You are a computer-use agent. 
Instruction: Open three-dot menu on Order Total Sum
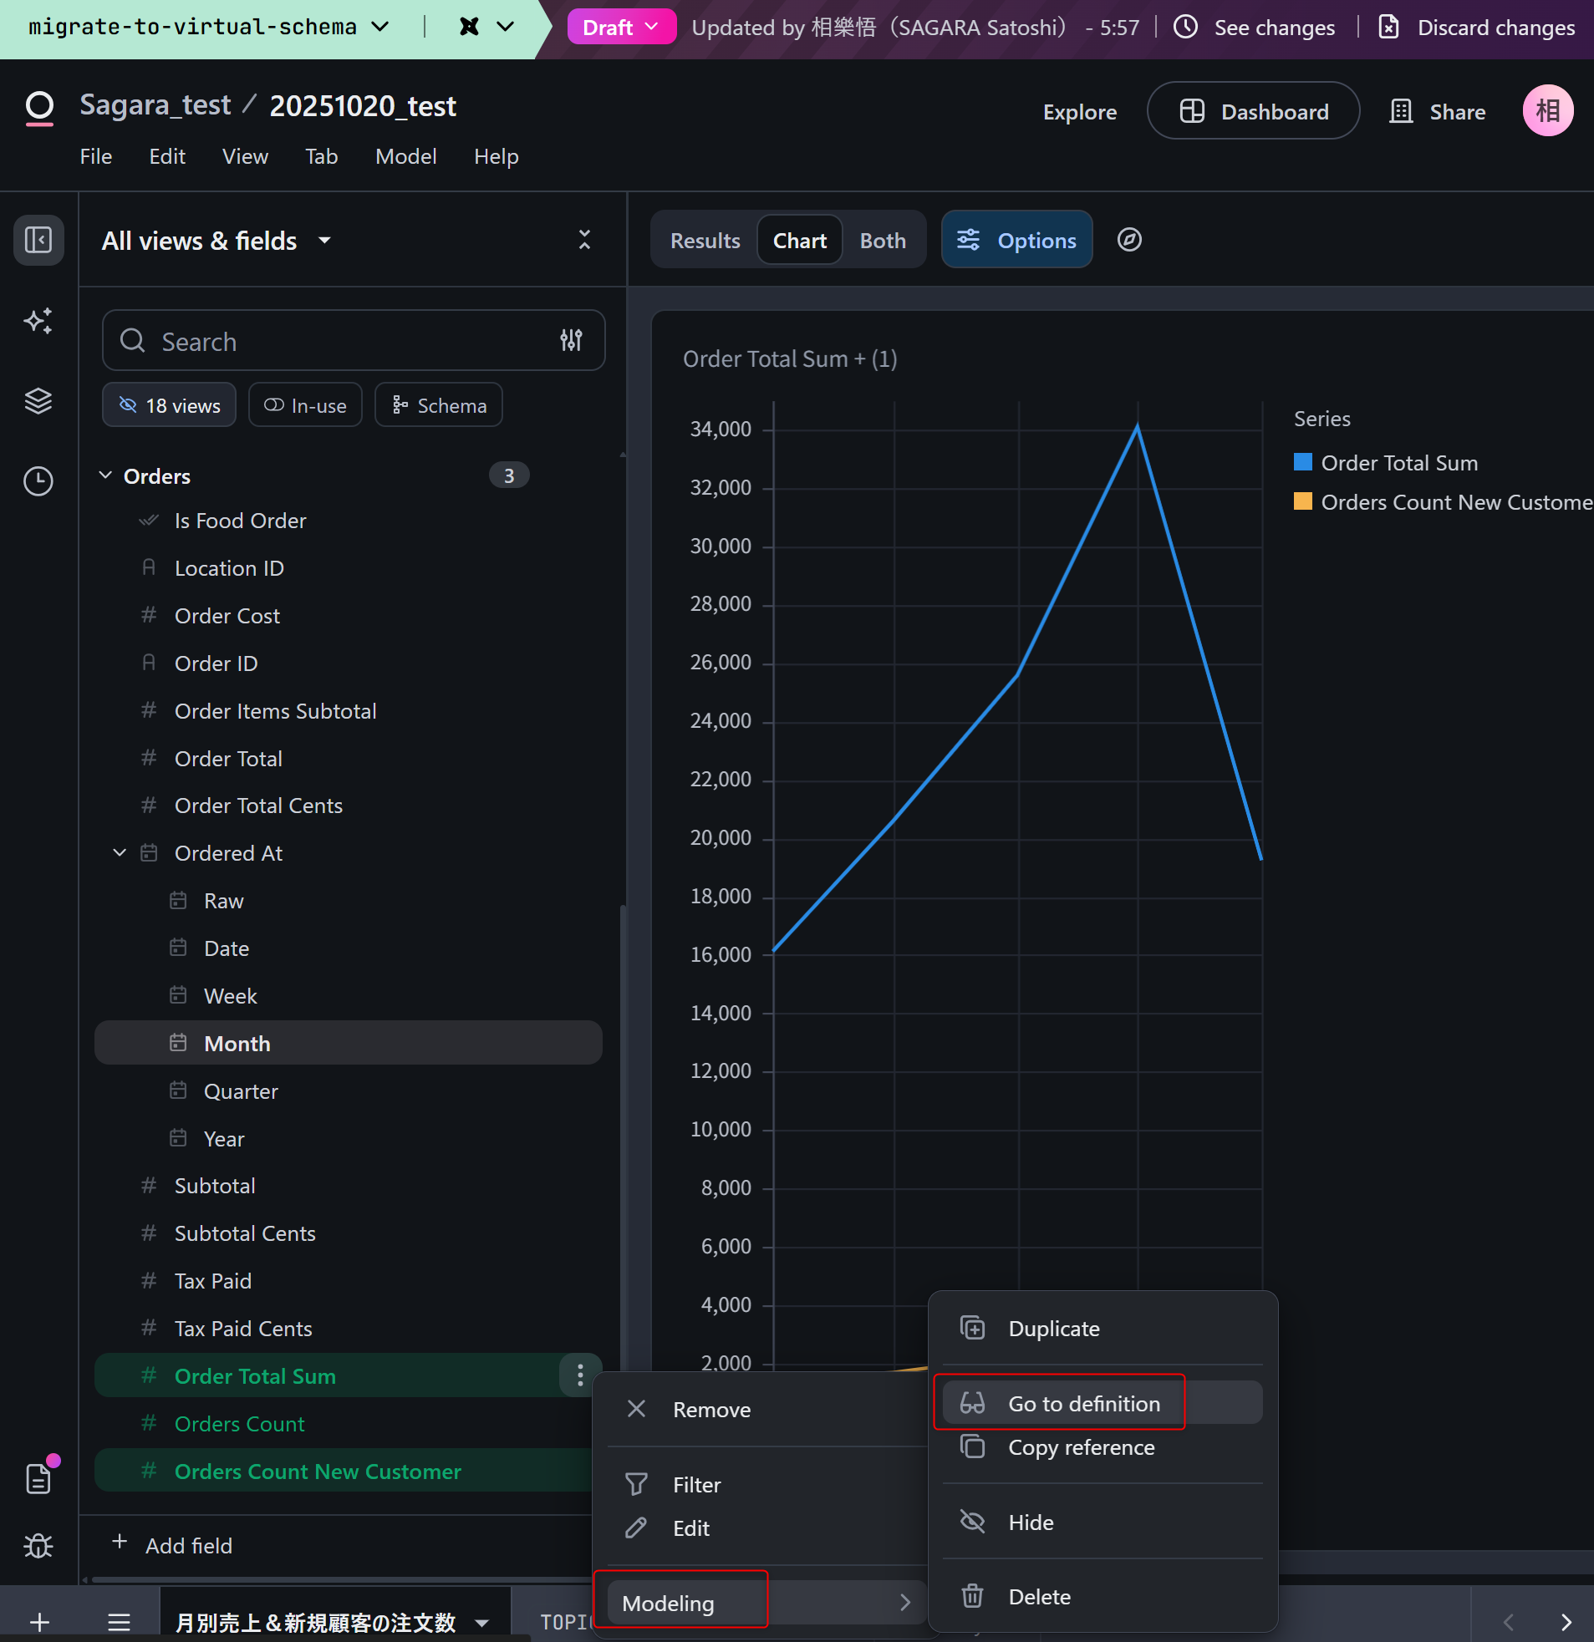580,1375
